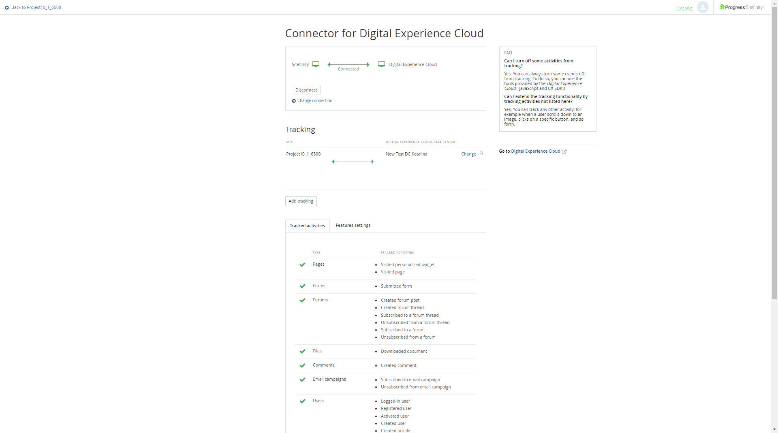Screen dimensions: 778x433
Task: Click the green checkmark for Forums
Action: (x=302, y=300)
